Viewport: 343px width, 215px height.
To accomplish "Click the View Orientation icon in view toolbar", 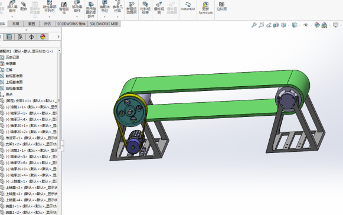I will pos(283,25).
